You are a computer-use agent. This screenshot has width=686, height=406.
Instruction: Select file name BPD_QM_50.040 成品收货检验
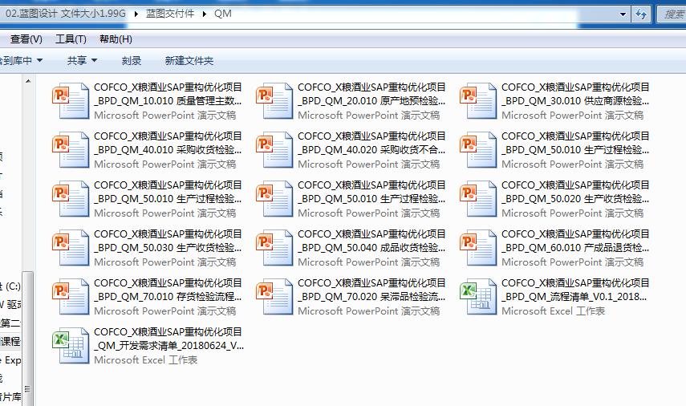point(371,241)
